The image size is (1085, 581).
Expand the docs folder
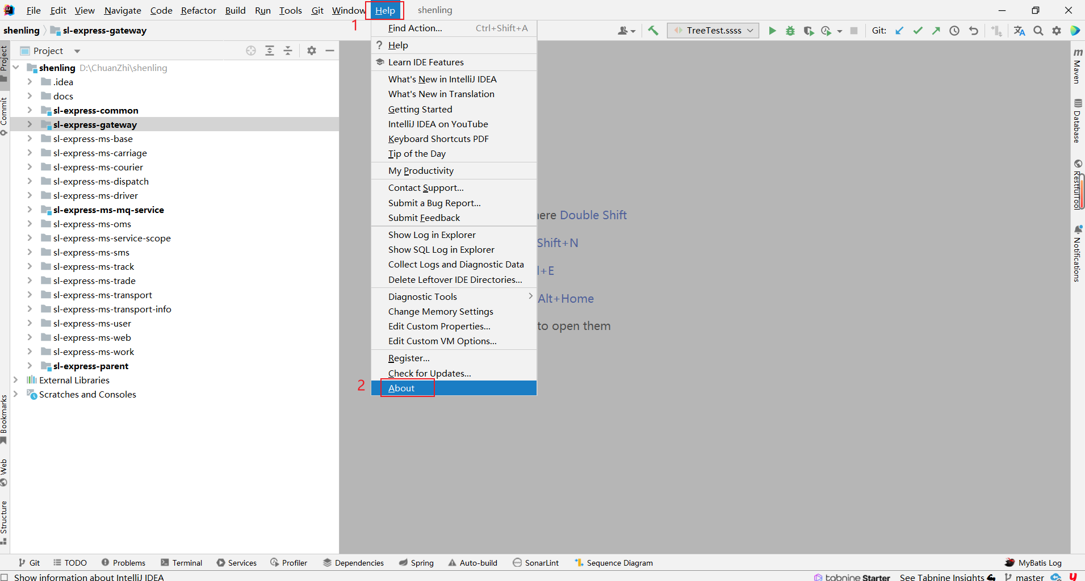pyautogui.click(x=30, y=96)
